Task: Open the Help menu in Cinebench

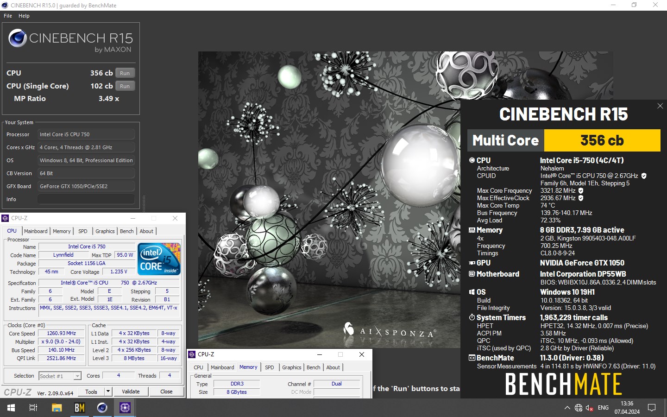Action: tap(24, 16)
